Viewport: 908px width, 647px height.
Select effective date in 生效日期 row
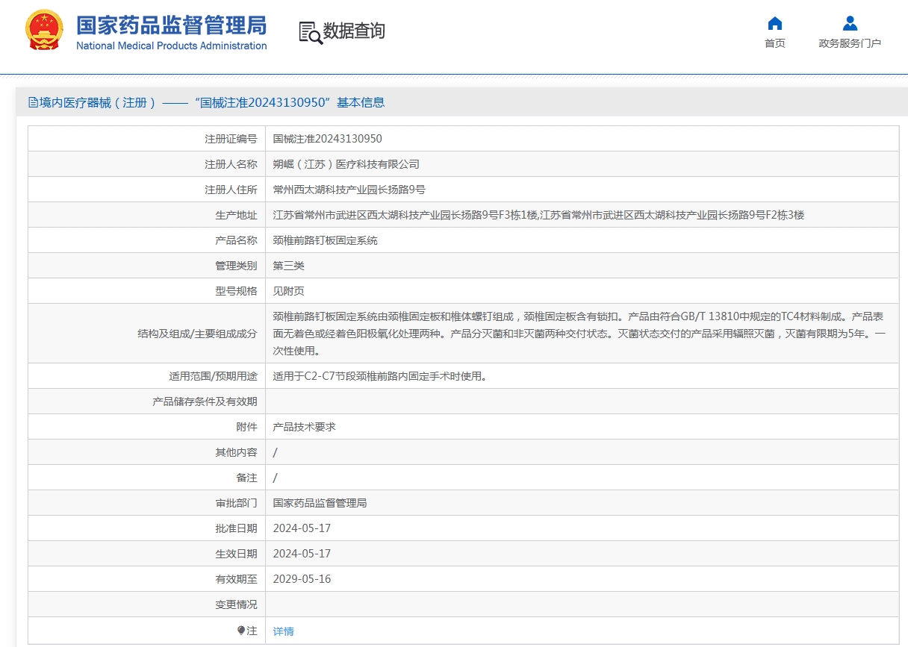[302, 554]
